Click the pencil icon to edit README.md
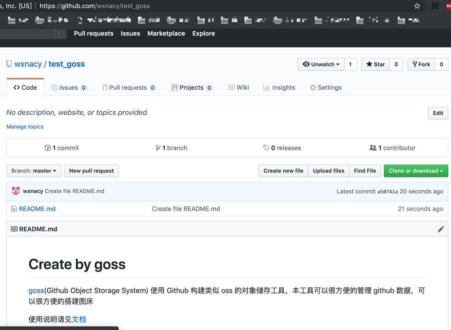 [x=441, y=229]
